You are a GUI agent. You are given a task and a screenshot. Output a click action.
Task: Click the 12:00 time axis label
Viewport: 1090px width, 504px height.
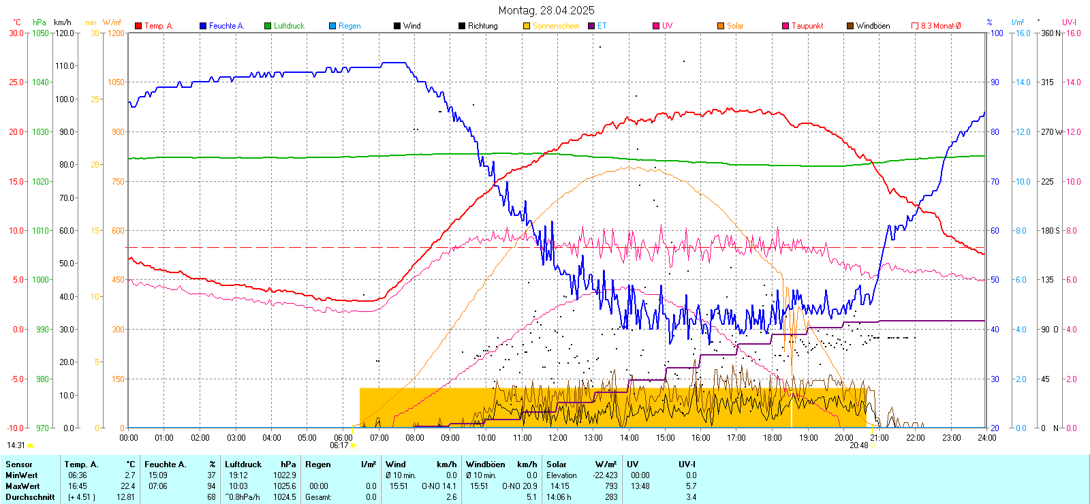(557, 438)
